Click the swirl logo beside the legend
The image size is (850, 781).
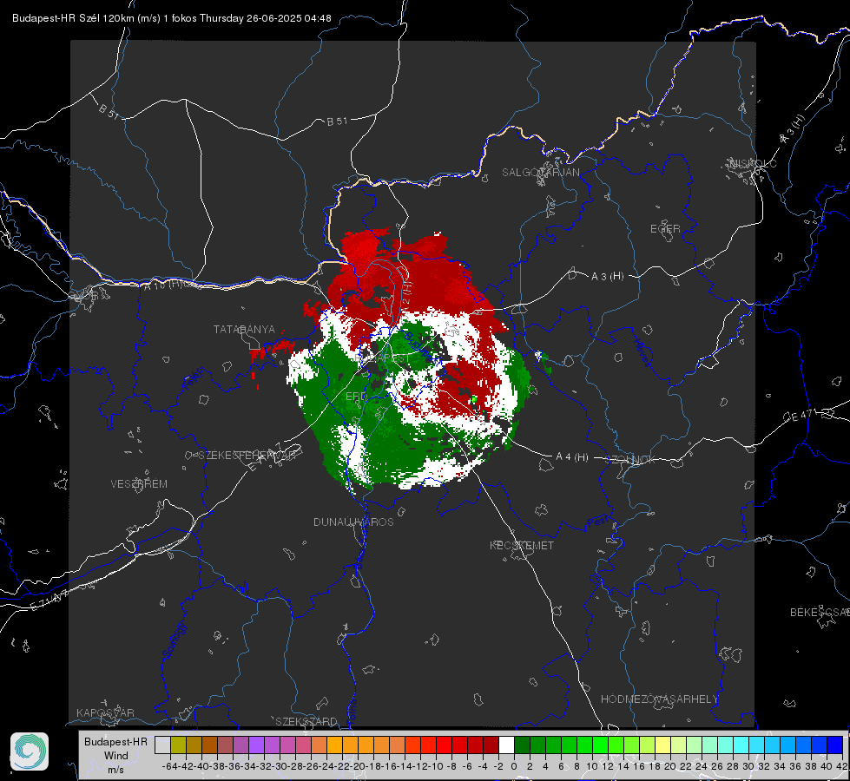click(30, 751)
